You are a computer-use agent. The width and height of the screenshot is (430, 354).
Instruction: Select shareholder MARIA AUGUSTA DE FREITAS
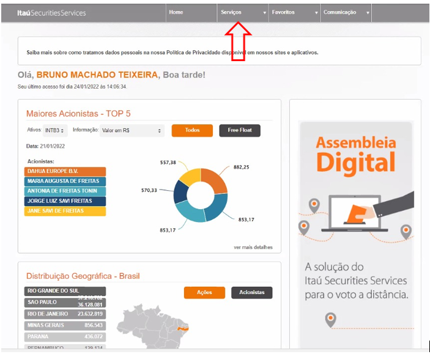coord(65,181)
